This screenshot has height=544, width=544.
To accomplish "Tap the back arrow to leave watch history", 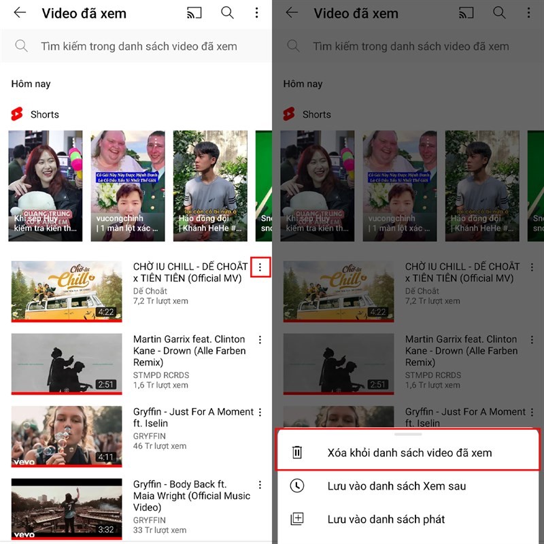I will coord(19,13).
